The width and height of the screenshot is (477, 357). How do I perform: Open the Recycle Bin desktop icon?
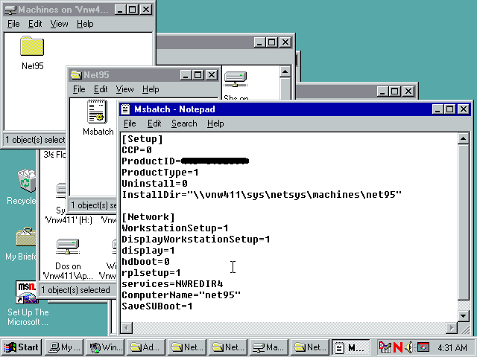27,181
